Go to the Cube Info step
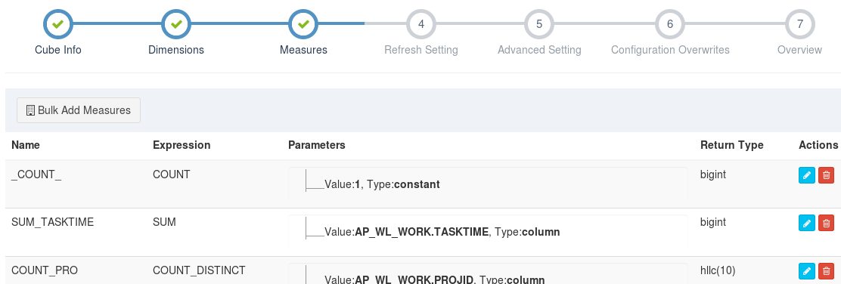Viewport: 841px width, 284px height. tap(58, 24)
